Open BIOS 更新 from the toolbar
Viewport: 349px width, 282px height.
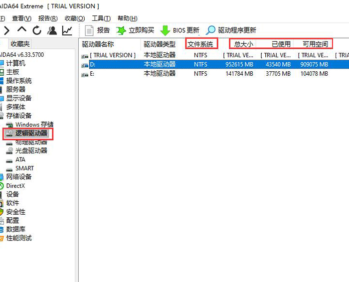(x=179, y=30)
